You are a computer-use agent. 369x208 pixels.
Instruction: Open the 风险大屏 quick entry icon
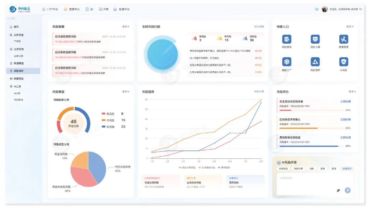(315, 39)
